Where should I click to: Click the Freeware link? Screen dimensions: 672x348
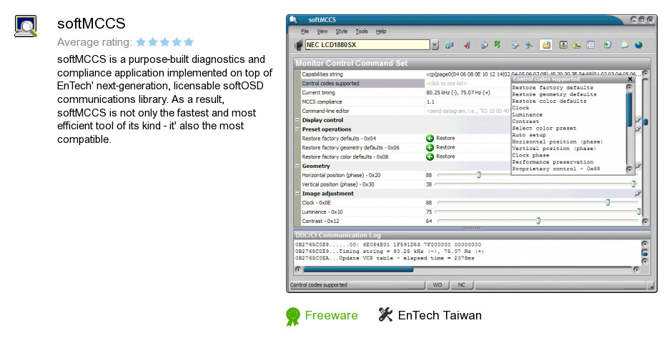click(x=331, y=315)
